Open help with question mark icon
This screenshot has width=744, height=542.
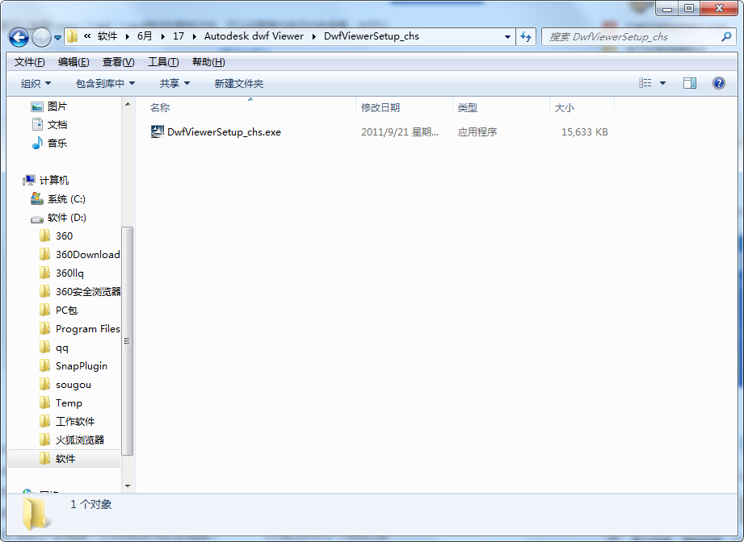(x=719, y=83)
